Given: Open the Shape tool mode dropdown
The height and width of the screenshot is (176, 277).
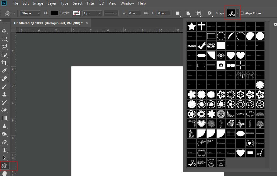Looking at the screenshot, I should click(x=30, y=13).
